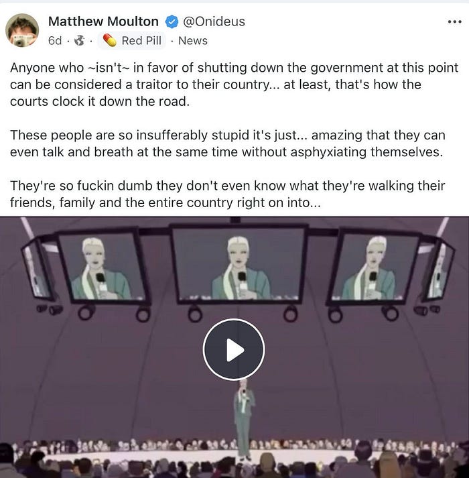Click the 6d post timestamp
The width and height of the screenshot is (469, 478).
(x=55, y=40)
